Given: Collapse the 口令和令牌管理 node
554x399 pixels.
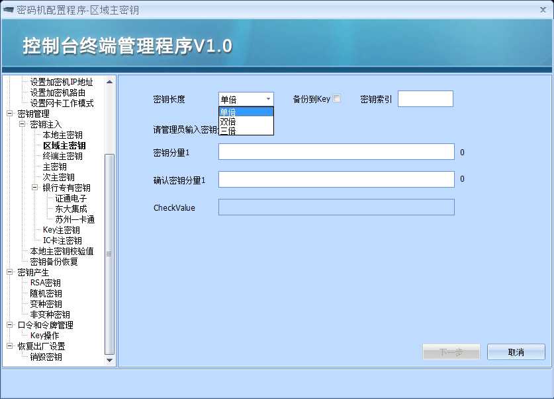Looking at the screenshot, I should [x=9, y=325].
